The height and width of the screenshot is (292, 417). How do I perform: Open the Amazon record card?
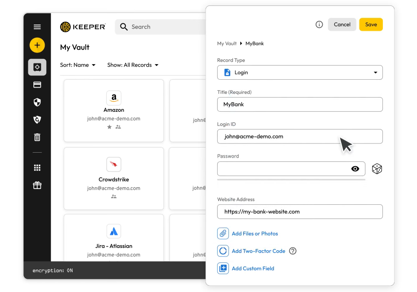pyautogui.click(x=113, y=111)
